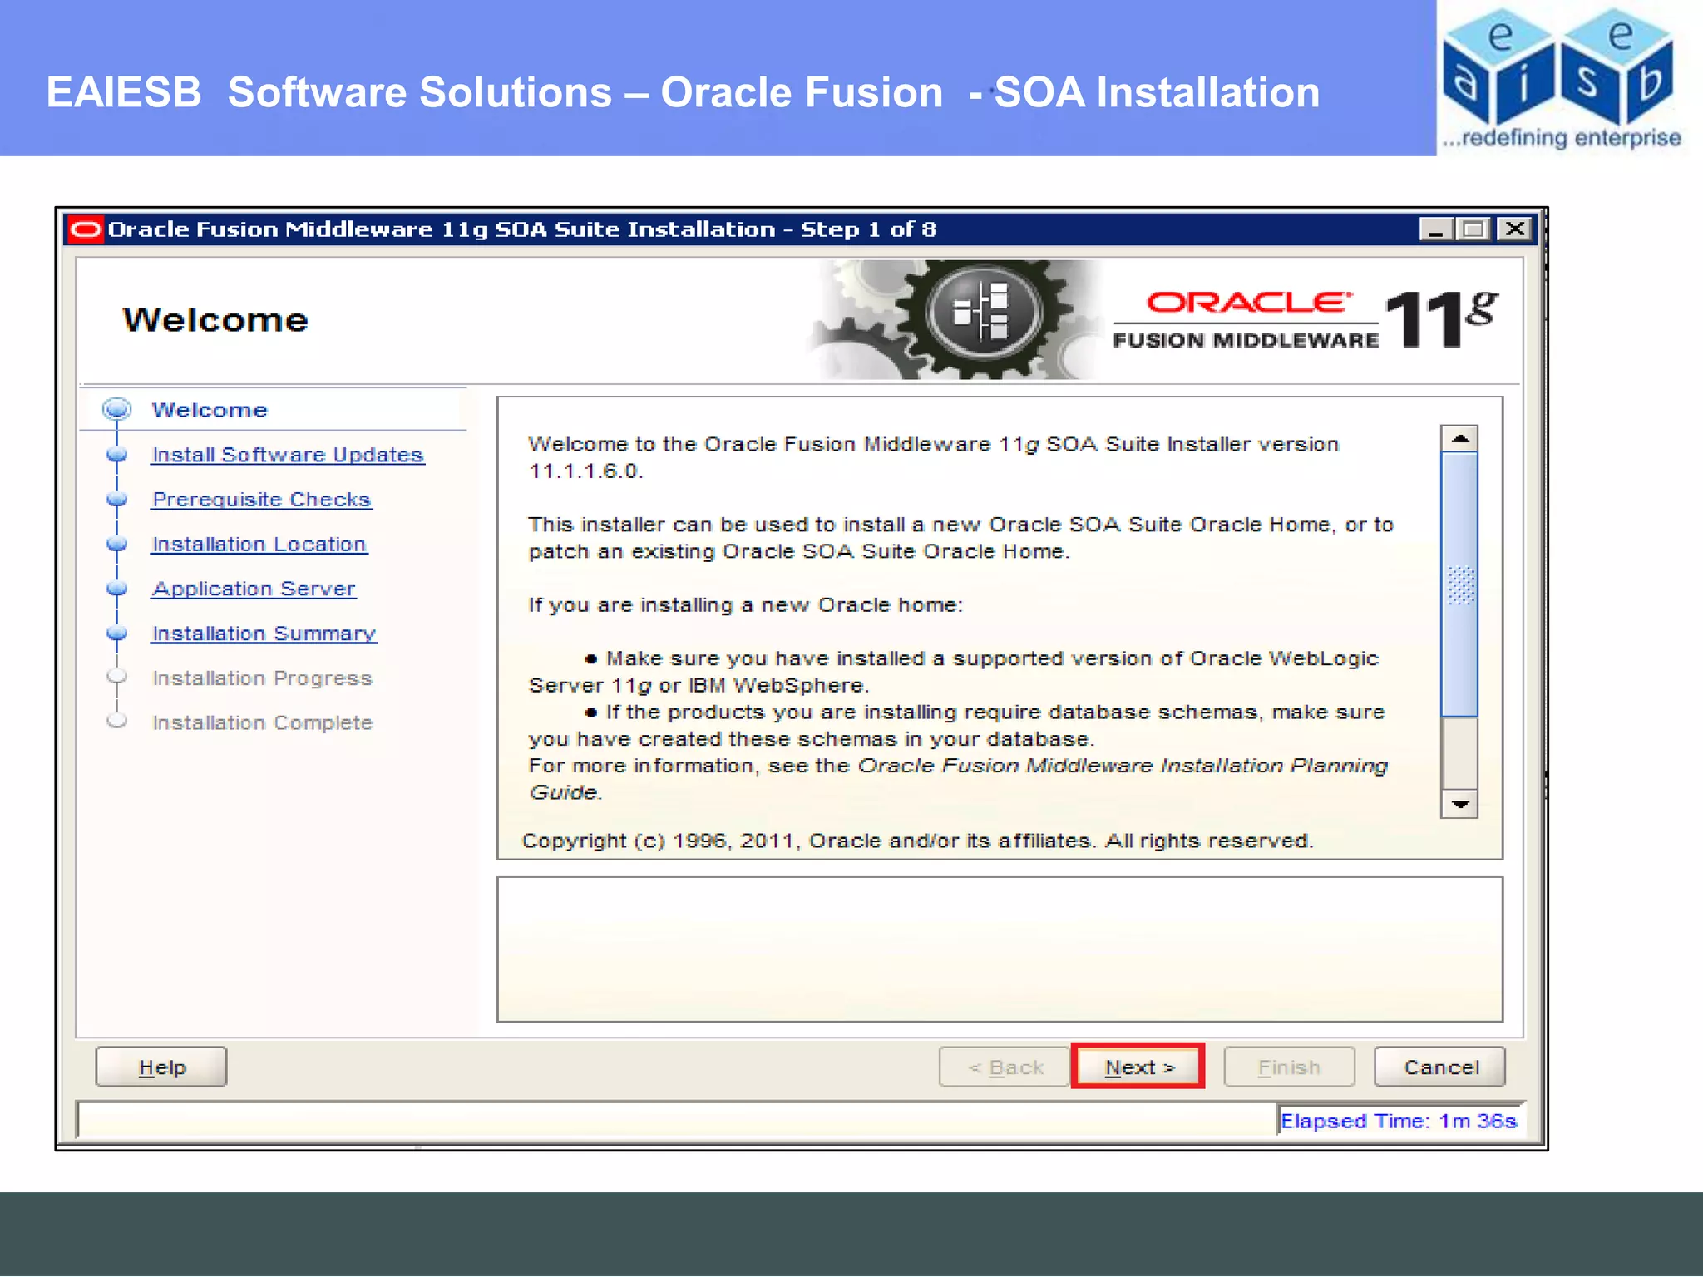Click the Installation Progress bullet icon
Screen dimensions: 1703x1277
pyautogui.click(x=116, y=677)
